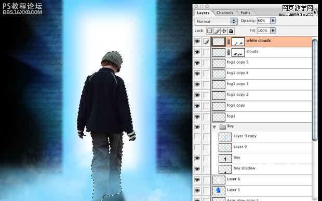Switch to the Channels tab
Image resolution: width=322 pixels, height=201 pixels.
pyautogui.click(x=225, y=13)
